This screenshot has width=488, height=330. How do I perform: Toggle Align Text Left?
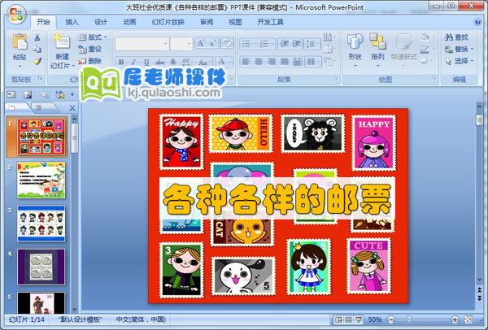246,62
